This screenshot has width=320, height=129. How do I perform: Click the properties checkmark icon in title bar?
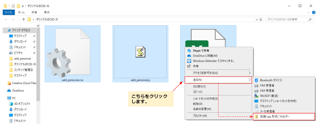click(x=13, y=6)
